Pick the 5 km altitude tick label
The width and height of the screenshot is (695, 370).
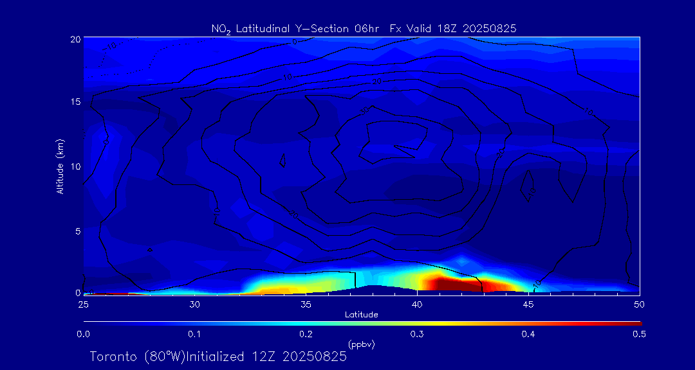(x=76, y=231)
